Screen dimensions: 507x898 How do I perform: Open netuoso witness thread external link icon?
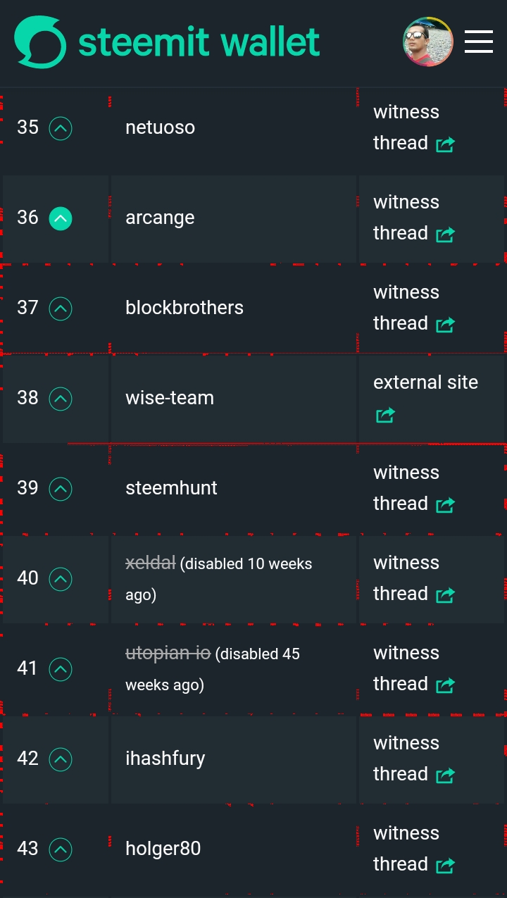445,144
